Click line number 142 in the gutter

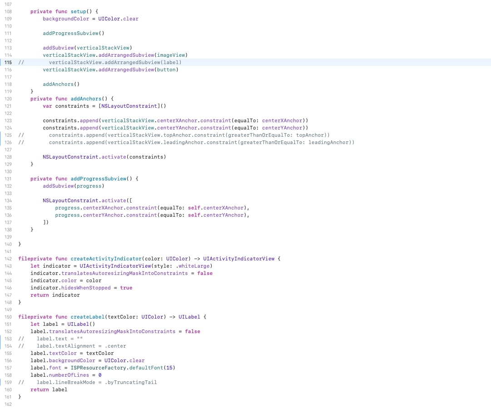[x=8, y=259]
